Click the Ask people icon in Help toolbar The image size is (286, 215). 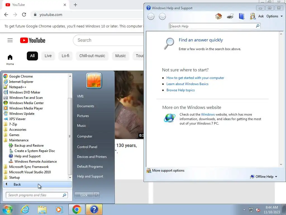pyautogui.click(x=252, y=16)
